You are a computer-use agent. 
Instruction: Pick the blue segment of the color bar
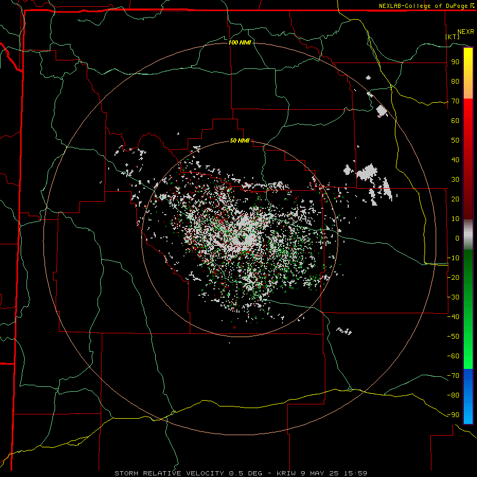(468, 396)
